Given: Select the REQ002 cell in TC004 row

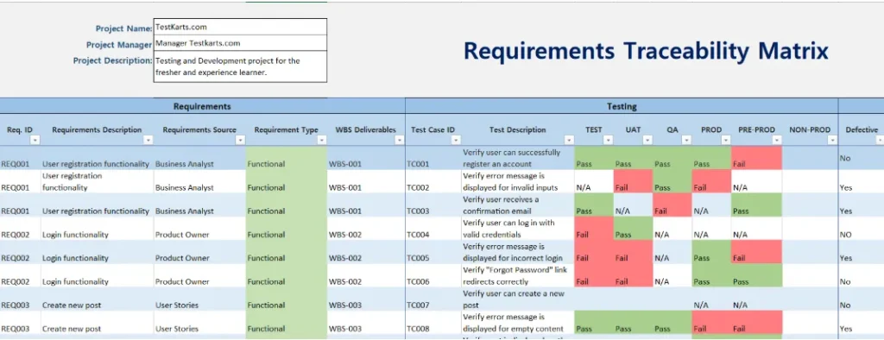Looking at the screenshot, I should (21, 229).
